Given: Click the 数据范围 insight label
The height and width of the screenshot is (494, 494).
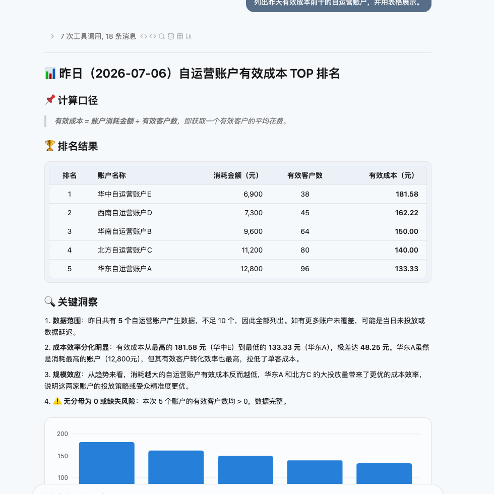Looking at the screenshot, I should (67, 321).
